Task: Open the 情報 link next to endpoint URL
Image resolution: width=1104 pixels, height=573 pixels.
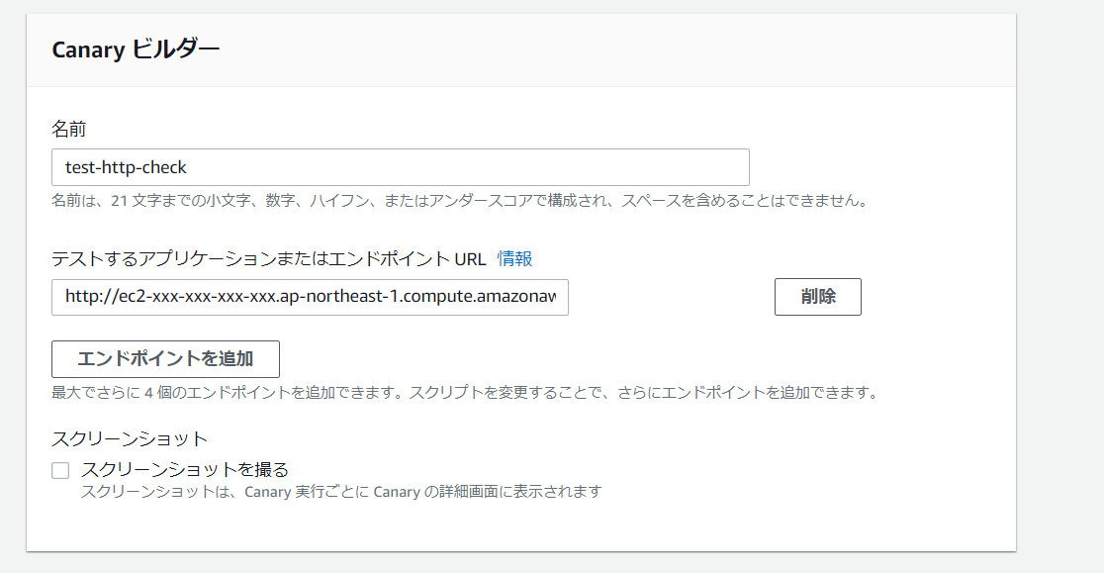Action: click(514, 258)
